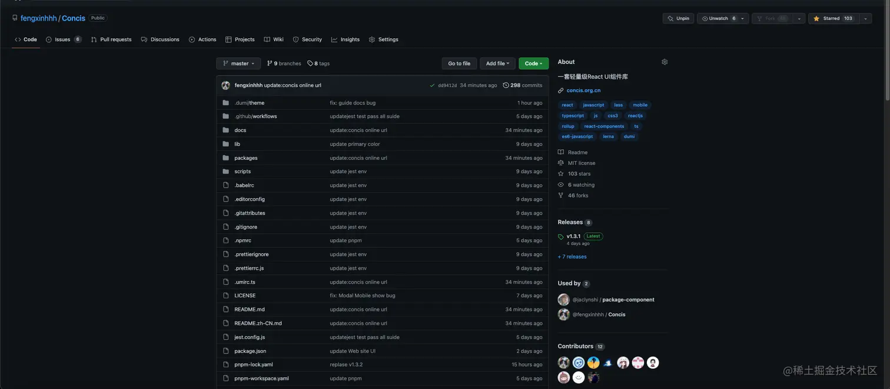The height and width of the screenshot is (389, 890).
Task: Open the .npmrc file
Action: point(243,240)
